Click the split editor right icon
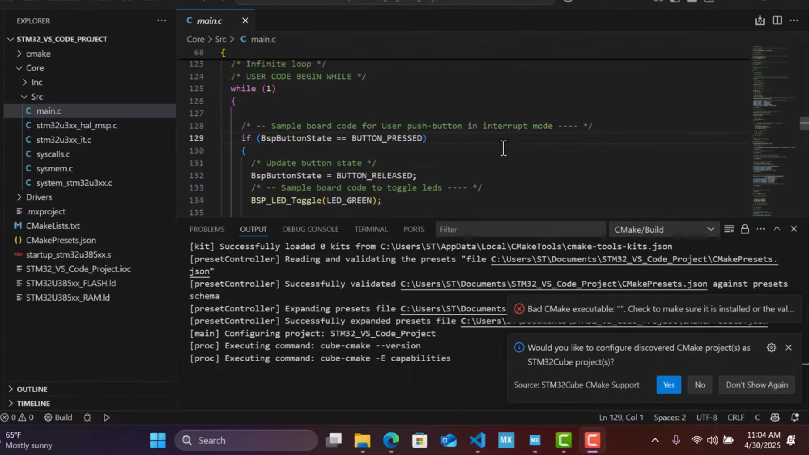Image resolution: width=809 pixels, height=455 pixels. coord(777,20)
